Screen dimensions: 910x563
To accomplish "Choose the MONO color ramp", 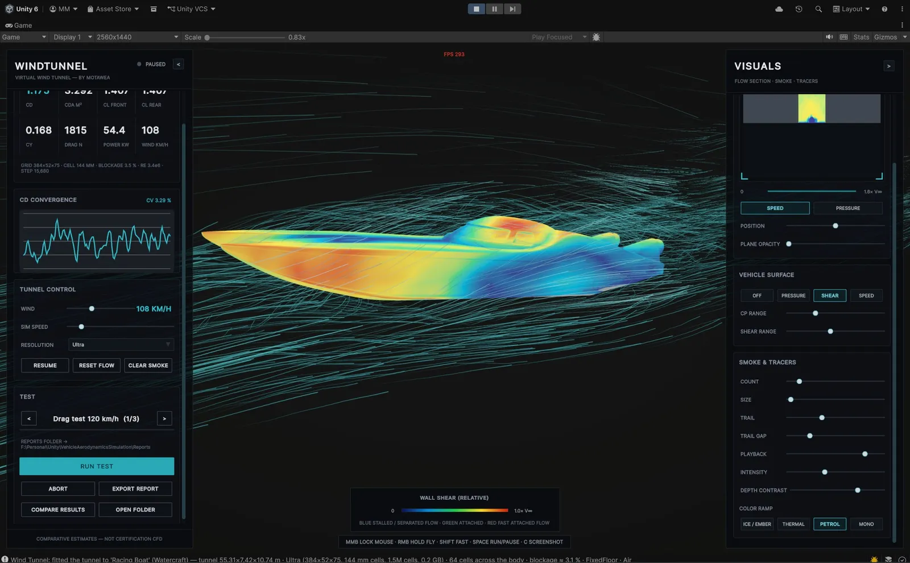I will [866, 524].
